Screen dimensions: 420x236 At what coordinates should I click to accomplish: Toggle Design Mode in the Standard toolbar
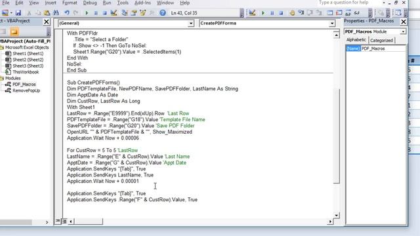(114, 12)
